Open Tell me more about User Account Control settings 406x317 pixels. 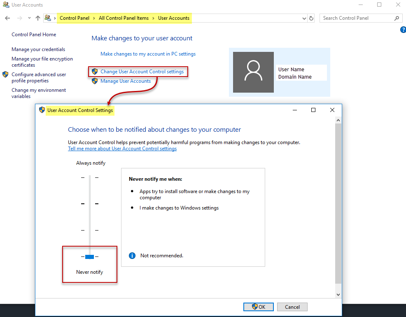[122, 149]
